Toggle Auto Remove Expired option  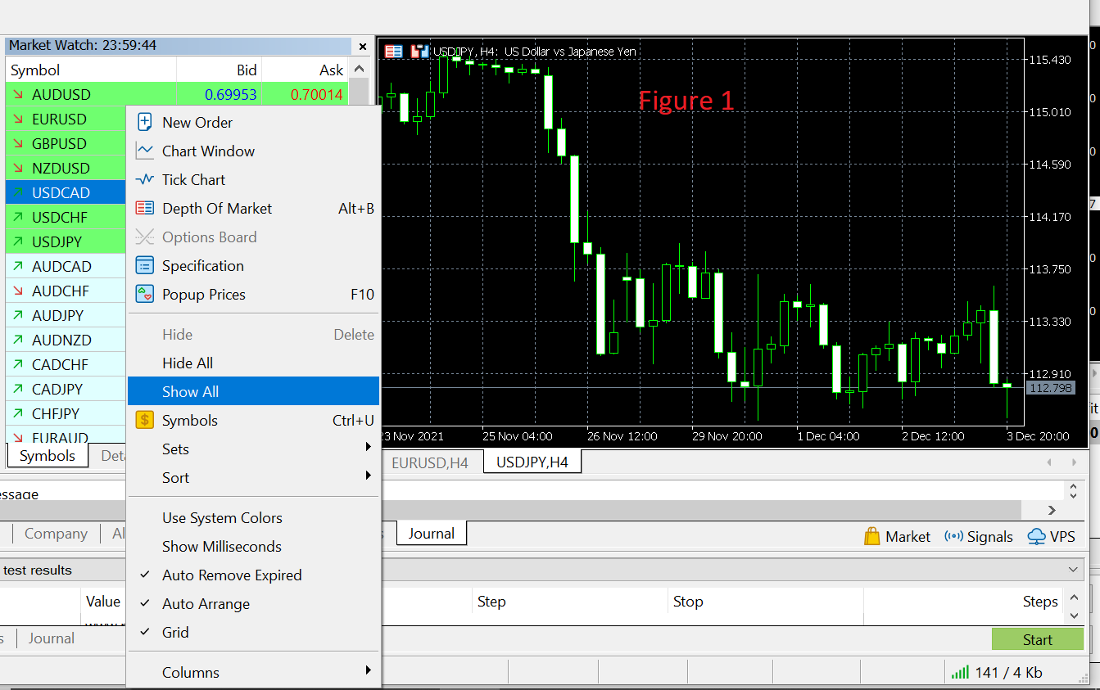[231, 575]
